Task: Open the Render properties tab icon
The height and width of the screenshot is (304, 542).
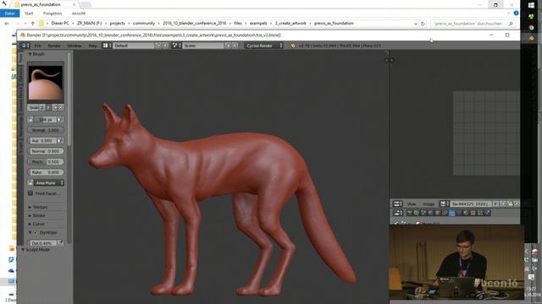Action: coord(409,213)
